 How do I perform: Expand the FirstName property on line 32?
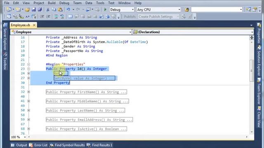[x=28, y=92]
